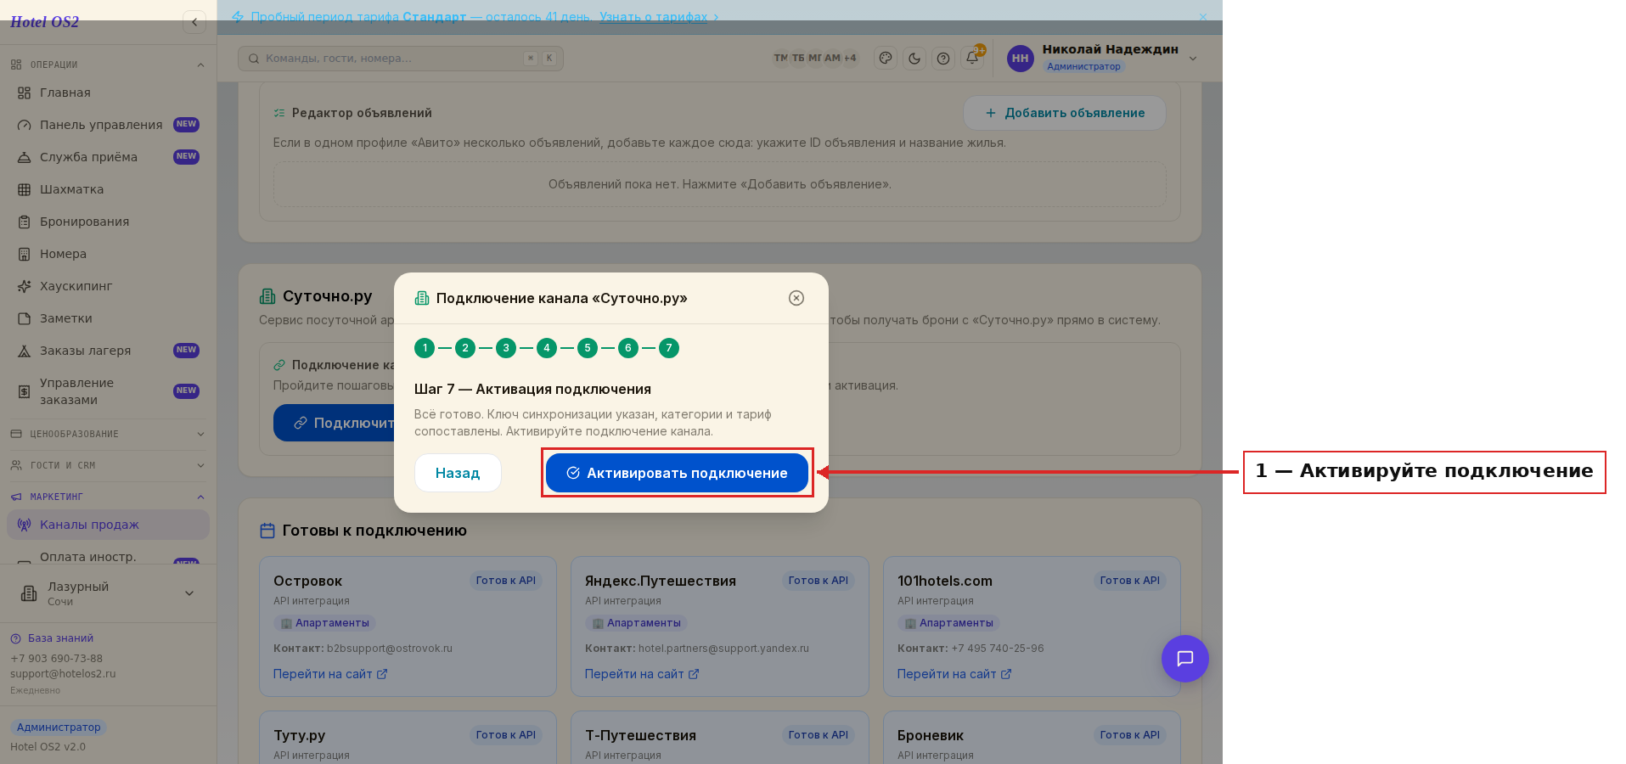This screenshot has height=764, width=1626.
Task: Open Заметки in the sidebar
Action: [x=108, y=318]
